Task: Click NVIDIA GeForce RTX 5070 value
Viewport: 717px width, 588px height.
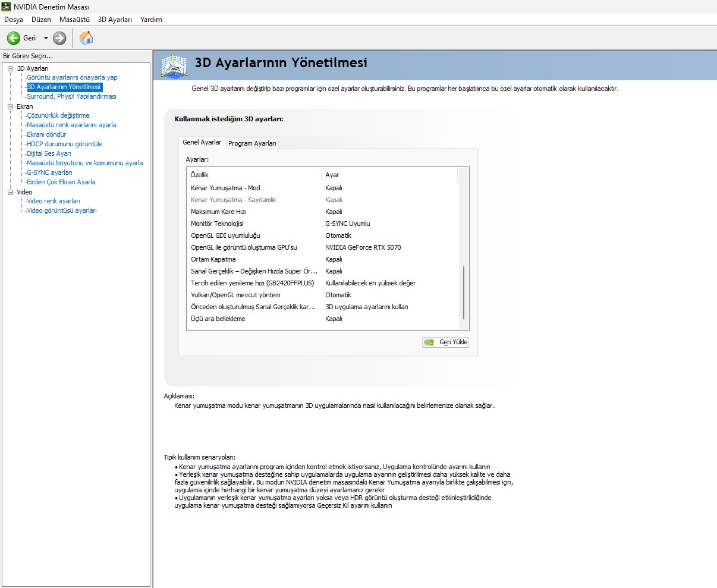Action: [x=363, y=247]
